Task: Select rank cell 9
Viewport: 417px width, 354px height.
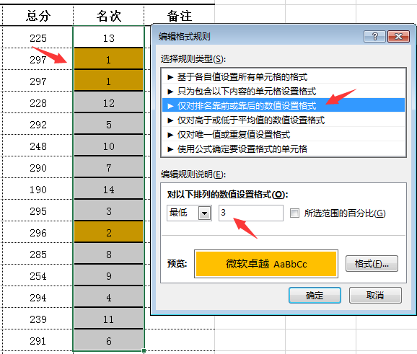Action: coord(108,276)
